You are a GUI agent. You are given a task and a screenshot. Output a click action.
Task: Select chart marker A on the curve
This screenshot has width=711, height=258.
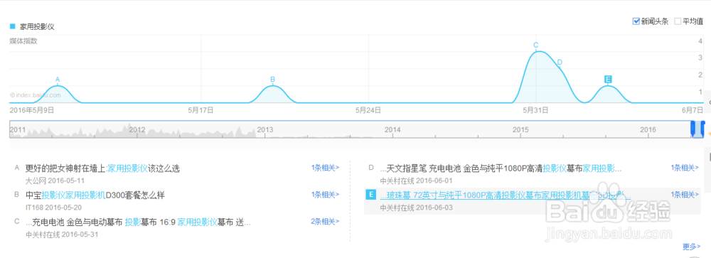tap(58, 80)
